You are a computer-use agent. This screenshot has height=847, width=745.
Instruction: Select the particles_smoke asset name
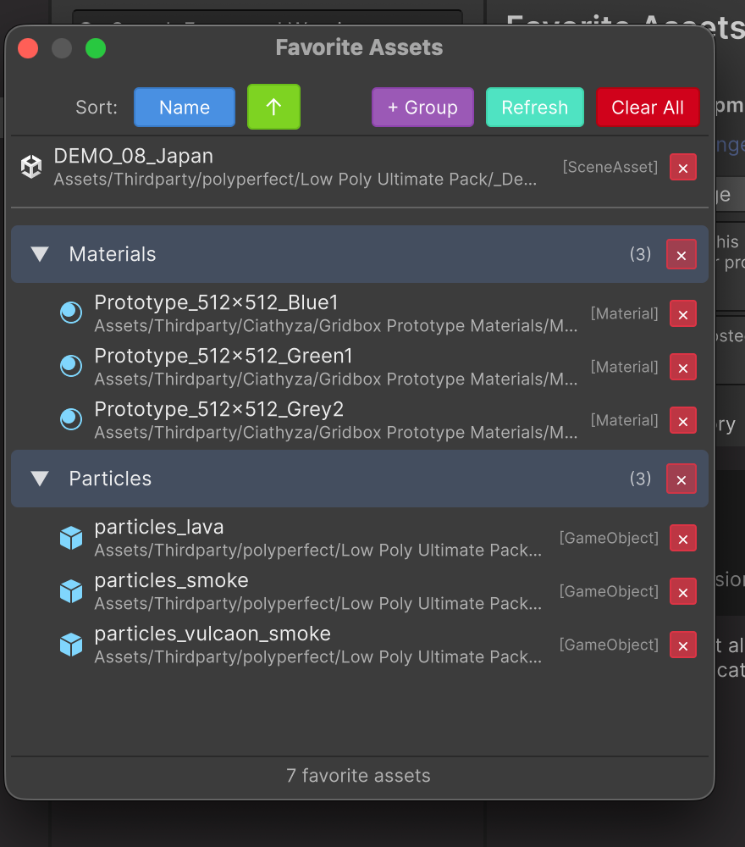click(x=171, y=581)
